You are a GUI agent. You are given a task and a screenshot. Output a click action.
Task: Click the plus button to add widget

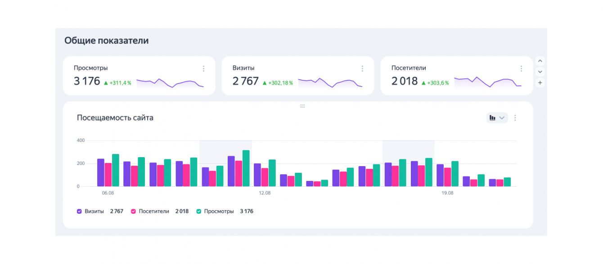[x=540, y=83]
